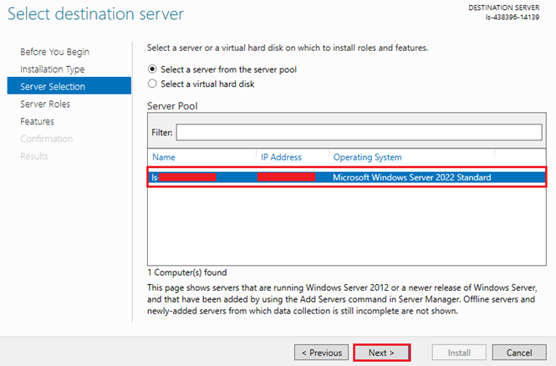Choose 'Select a virtual hard disk' option
The height and width of the screenshot is (366, 556).
click(152, 84)
